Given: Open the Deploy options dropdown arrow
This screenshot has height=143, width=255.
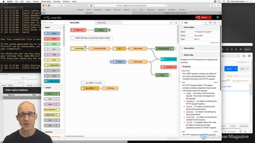Looking at the screenshot, I should pos(210,17).
